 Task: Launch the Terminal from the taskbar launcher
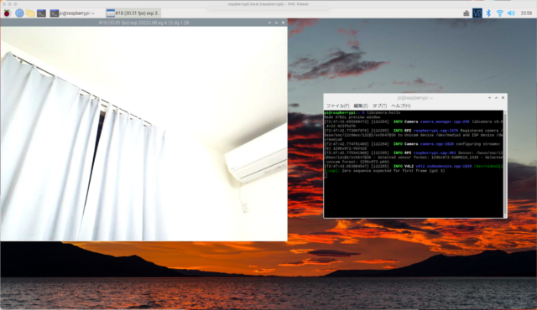click(41, 13)
